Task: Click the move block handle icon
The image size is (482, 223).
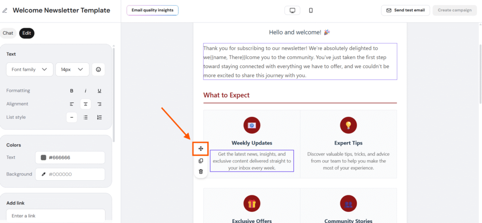Action: [x=201, y=149]
